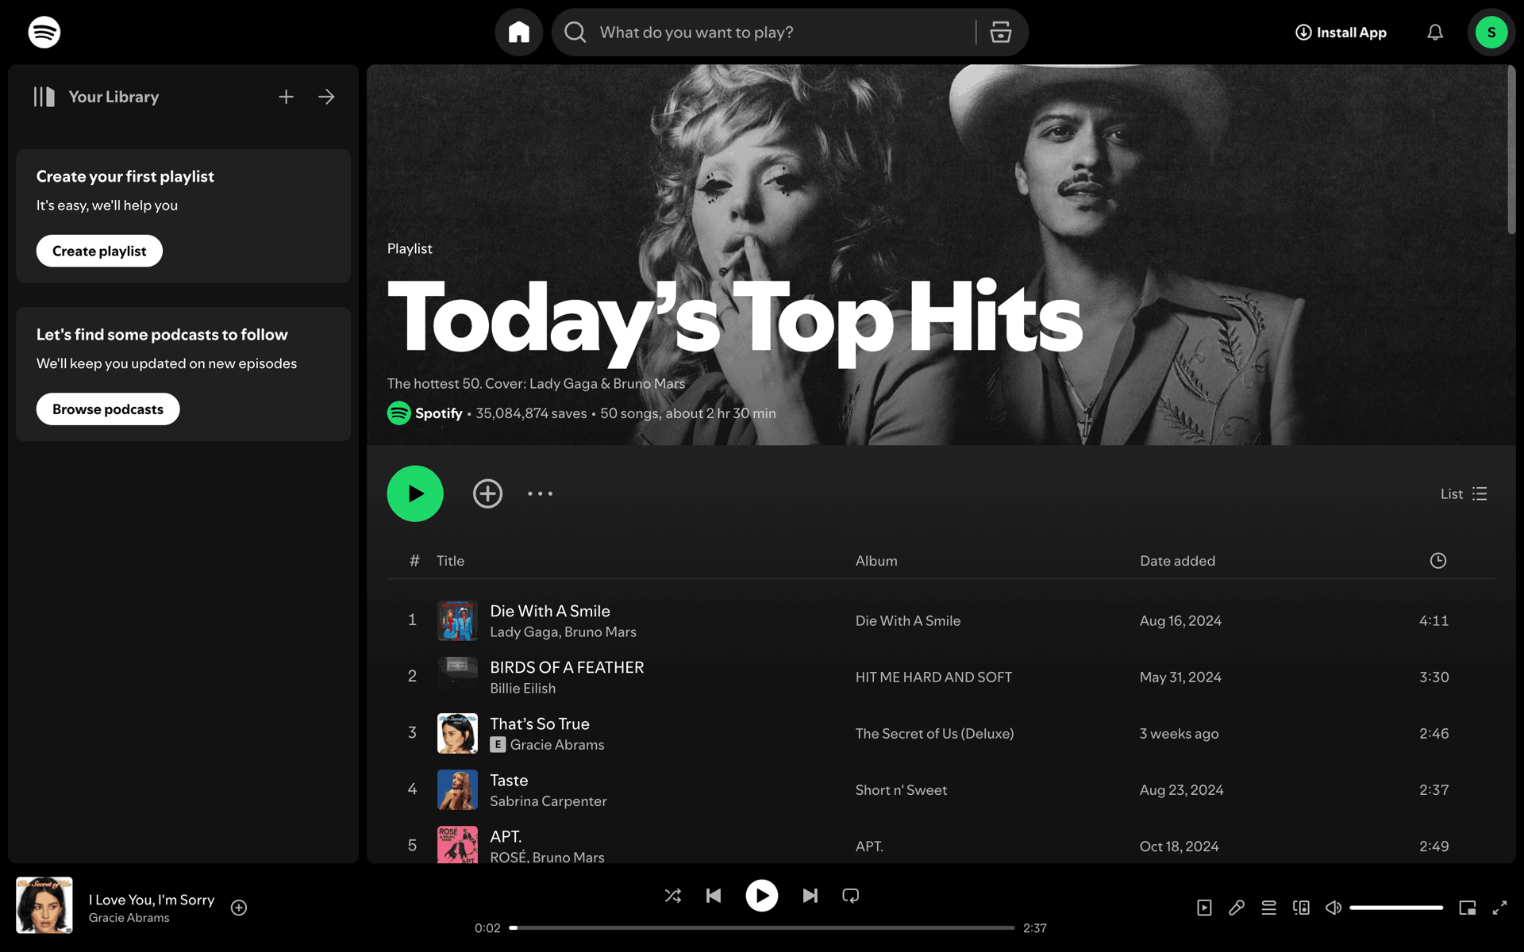Click the # column header
Screen dimensions: 1524x952
tap(414, 561)
